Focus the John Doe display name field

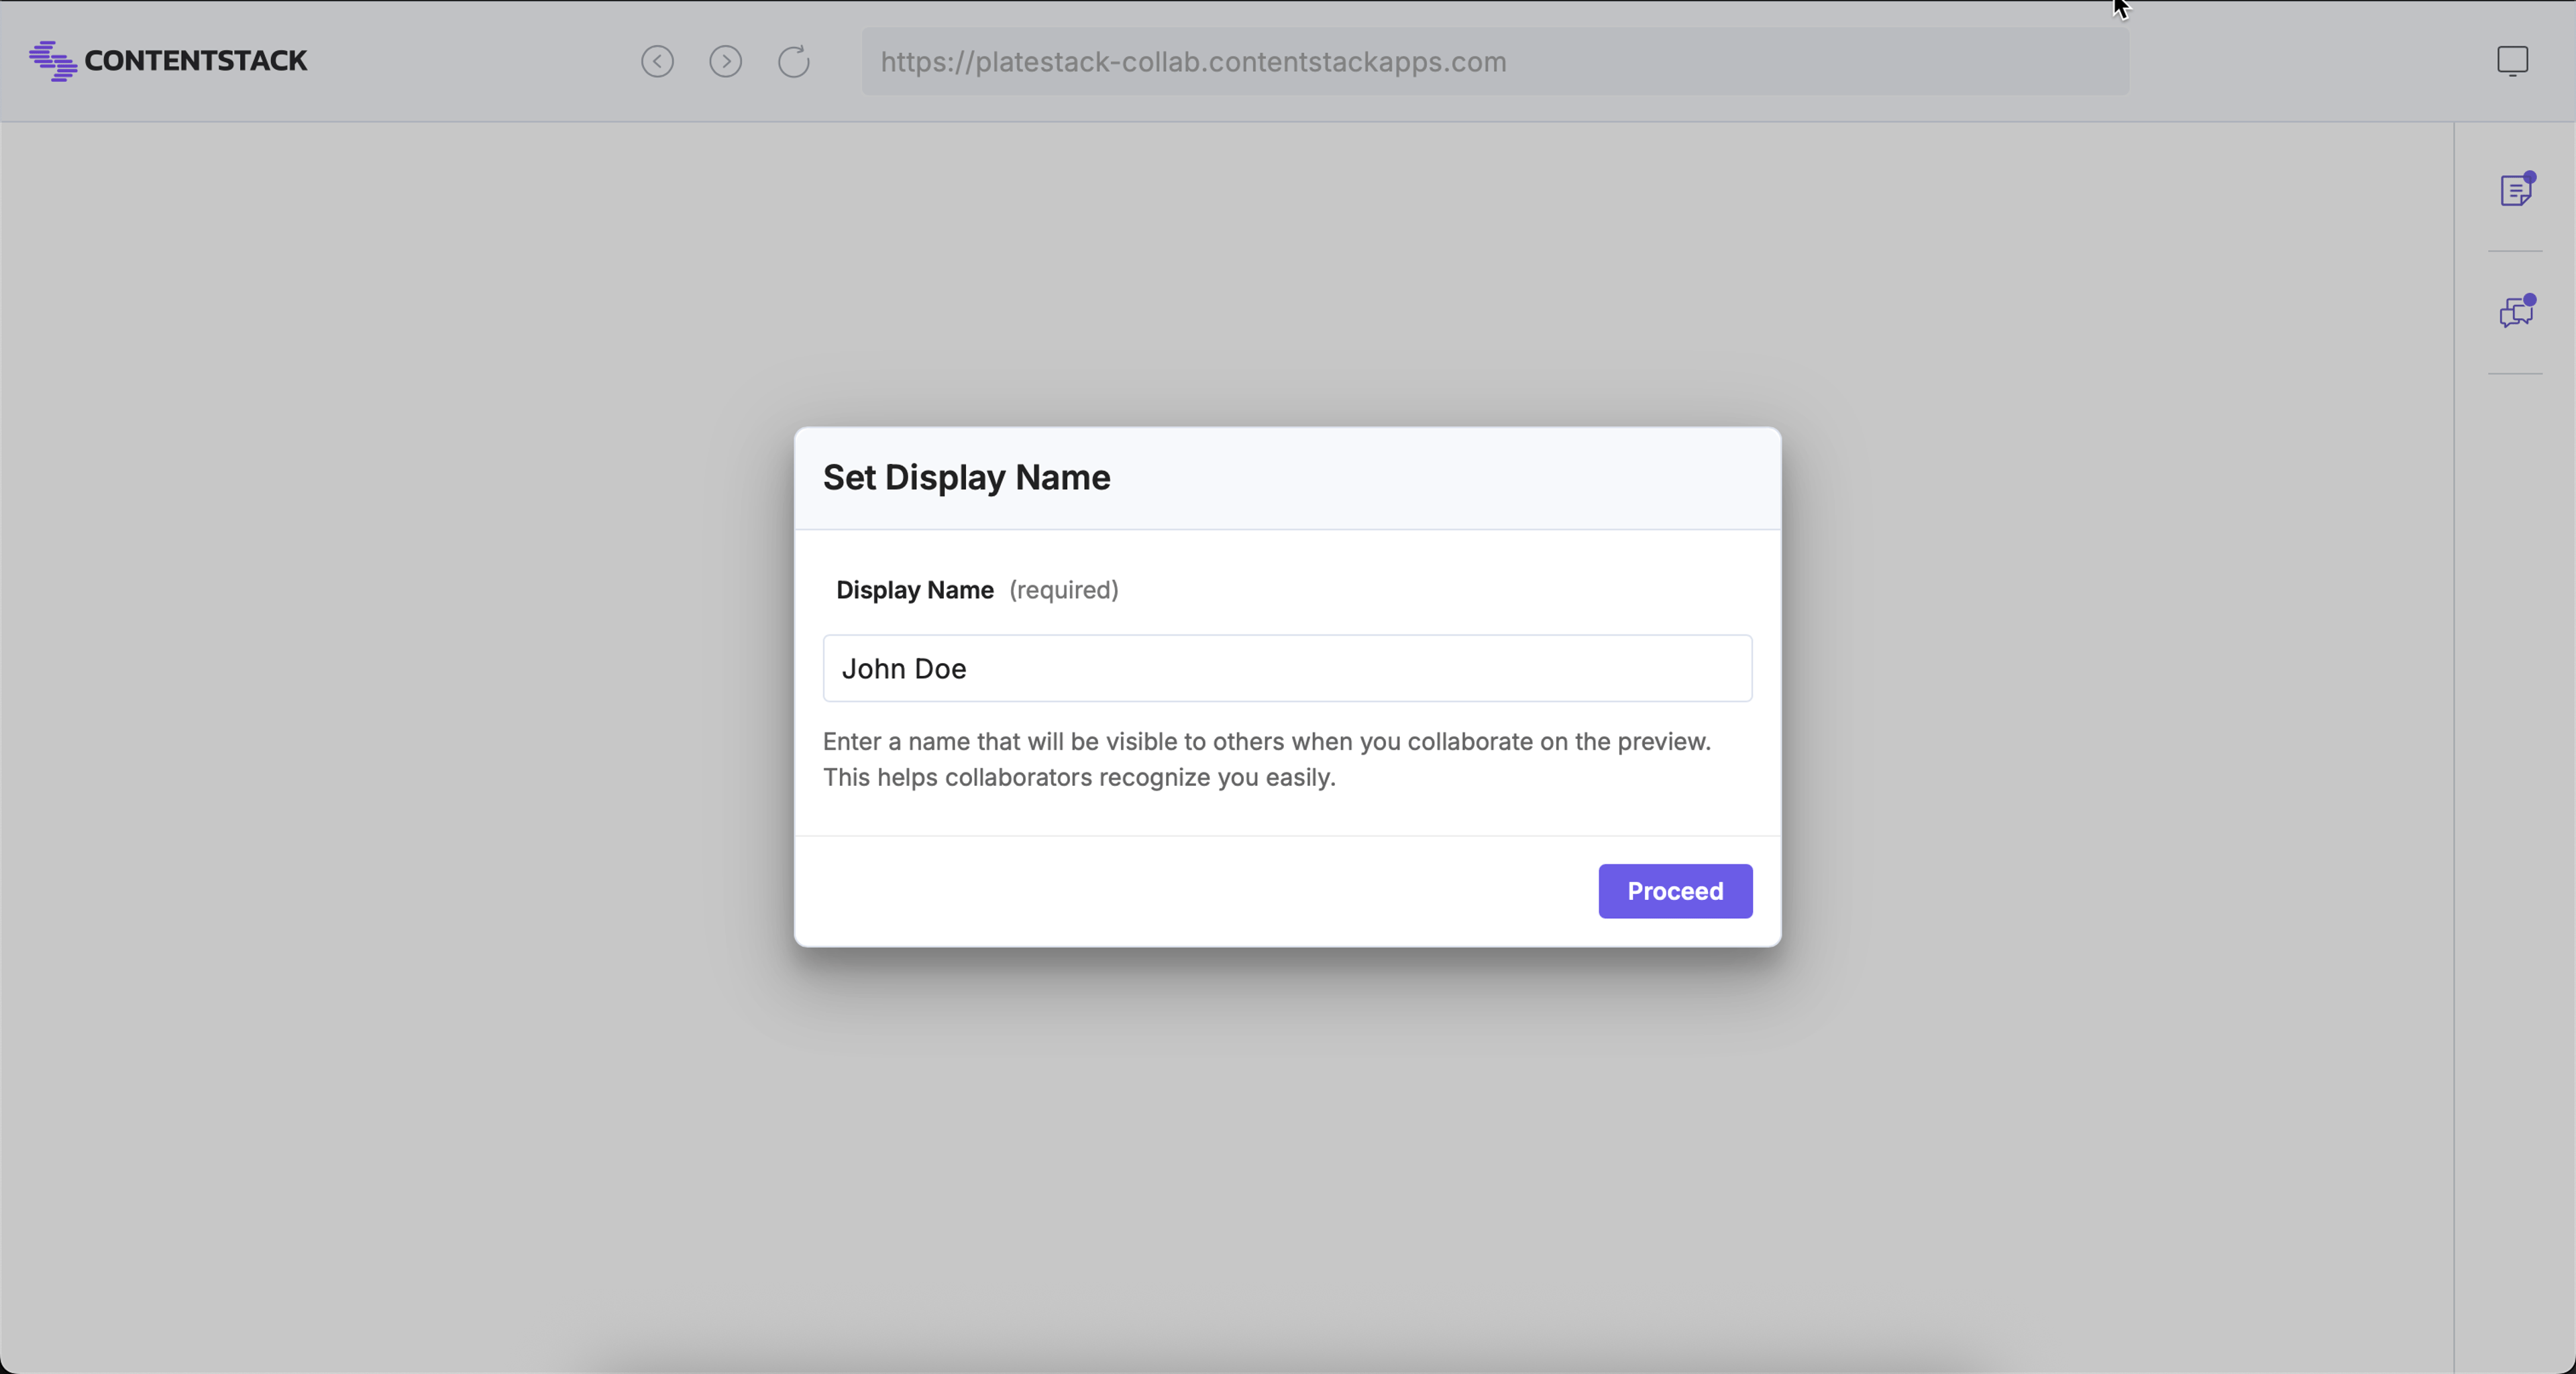pyautogui.click(x=1287, y=667)
